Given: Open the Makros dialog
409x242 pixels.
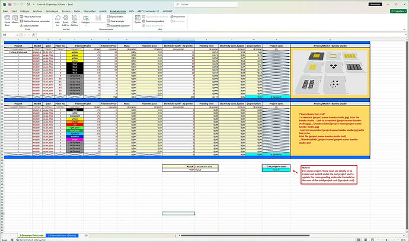Looking at the screenshot, I should 15,20.
